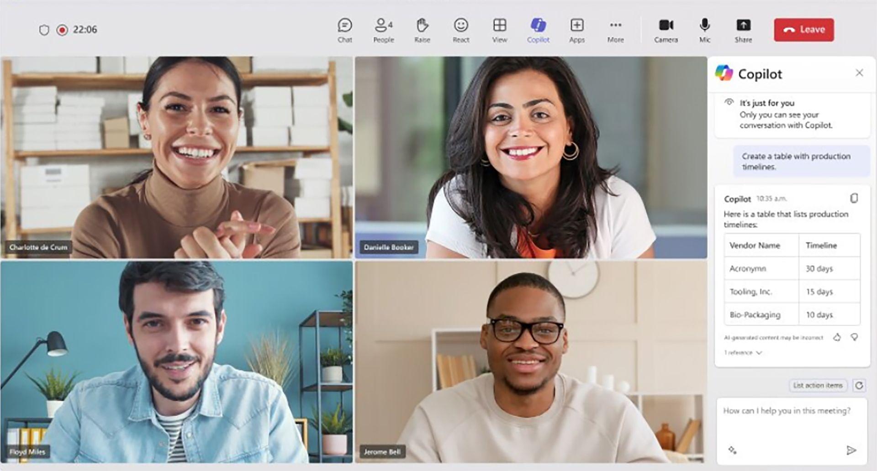
Task: Click the Timeline table header
Action: pos(829,246)
